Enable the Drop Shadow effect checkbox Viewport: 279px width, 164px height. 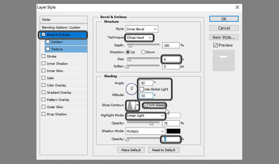click(x=43, y=114)
